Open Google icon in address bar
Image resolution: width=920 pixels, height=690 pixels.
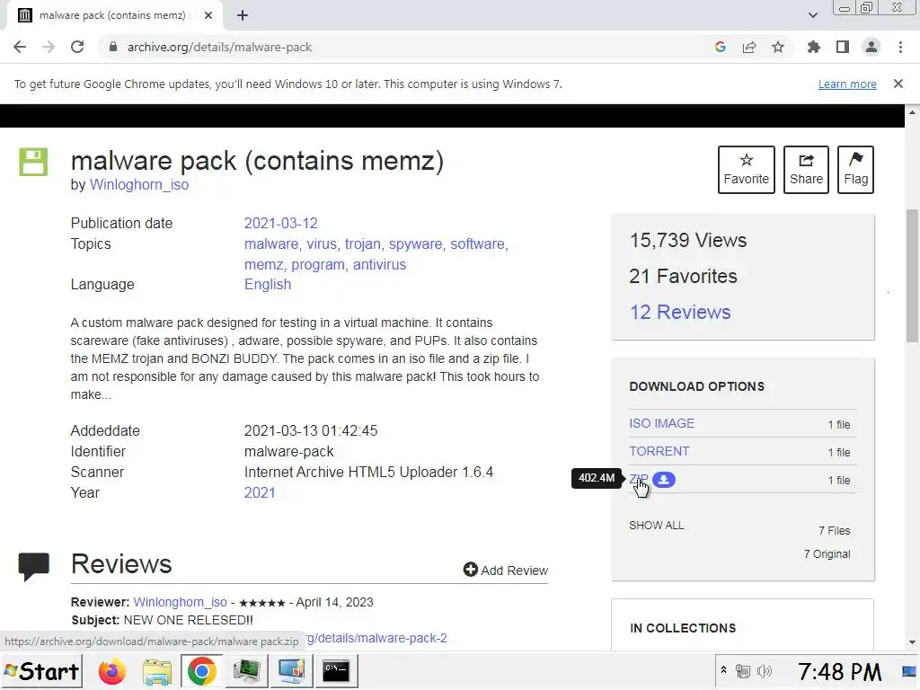(720, 47)
